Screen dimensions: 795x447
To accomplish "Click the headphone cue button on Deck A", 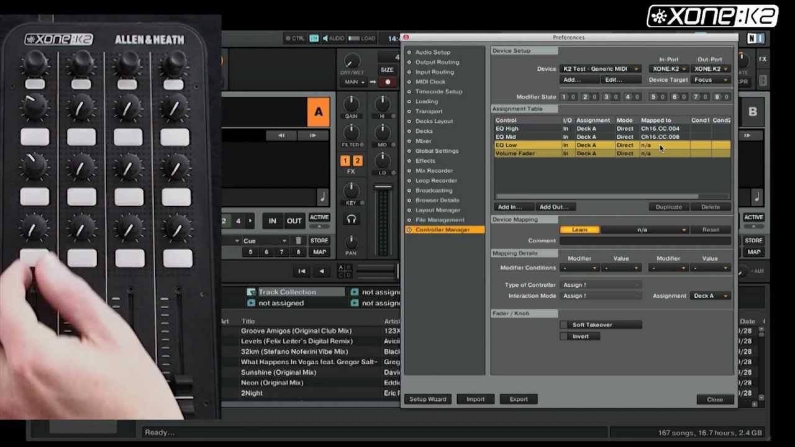I will [352, 219].
